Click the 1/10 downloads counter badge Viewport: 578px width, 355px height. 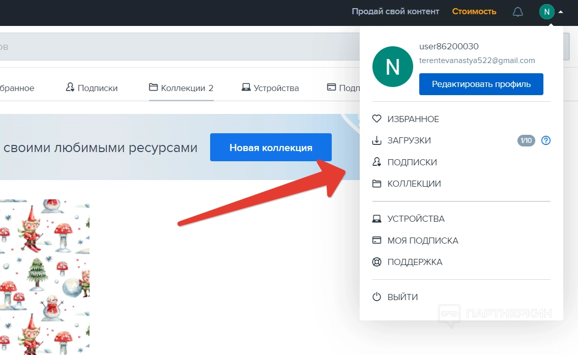coord(526,141)
